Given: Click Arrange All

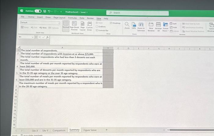Looking at the screenshot, I should pyautogui.click(x=158, y=27).
